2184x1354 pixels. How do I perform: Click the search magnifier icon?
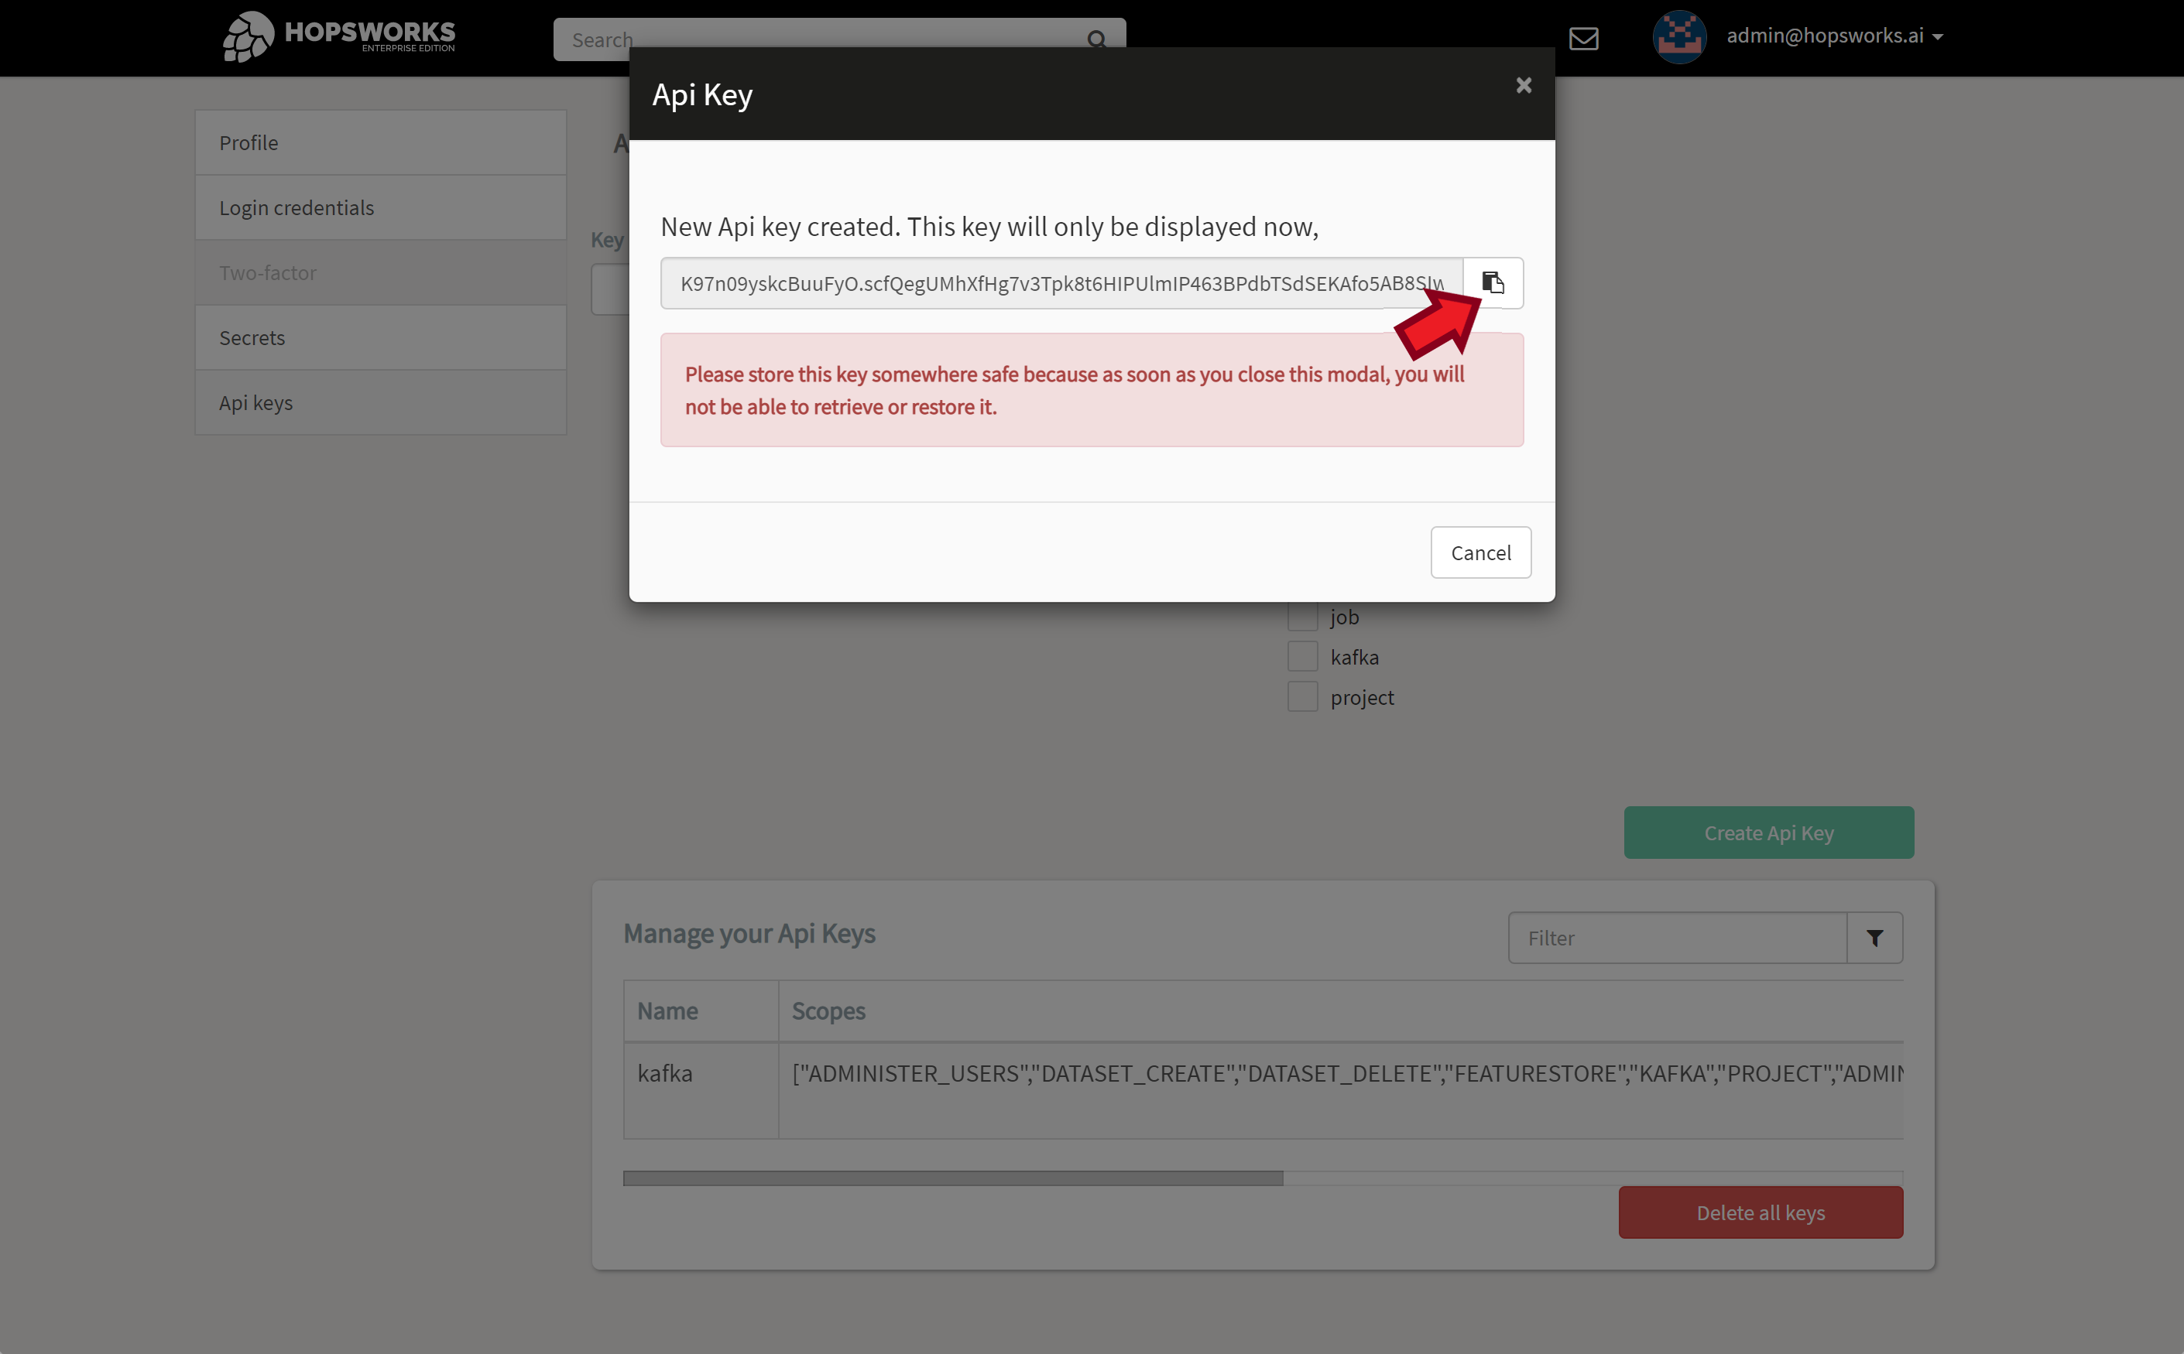coord(1097,40)
